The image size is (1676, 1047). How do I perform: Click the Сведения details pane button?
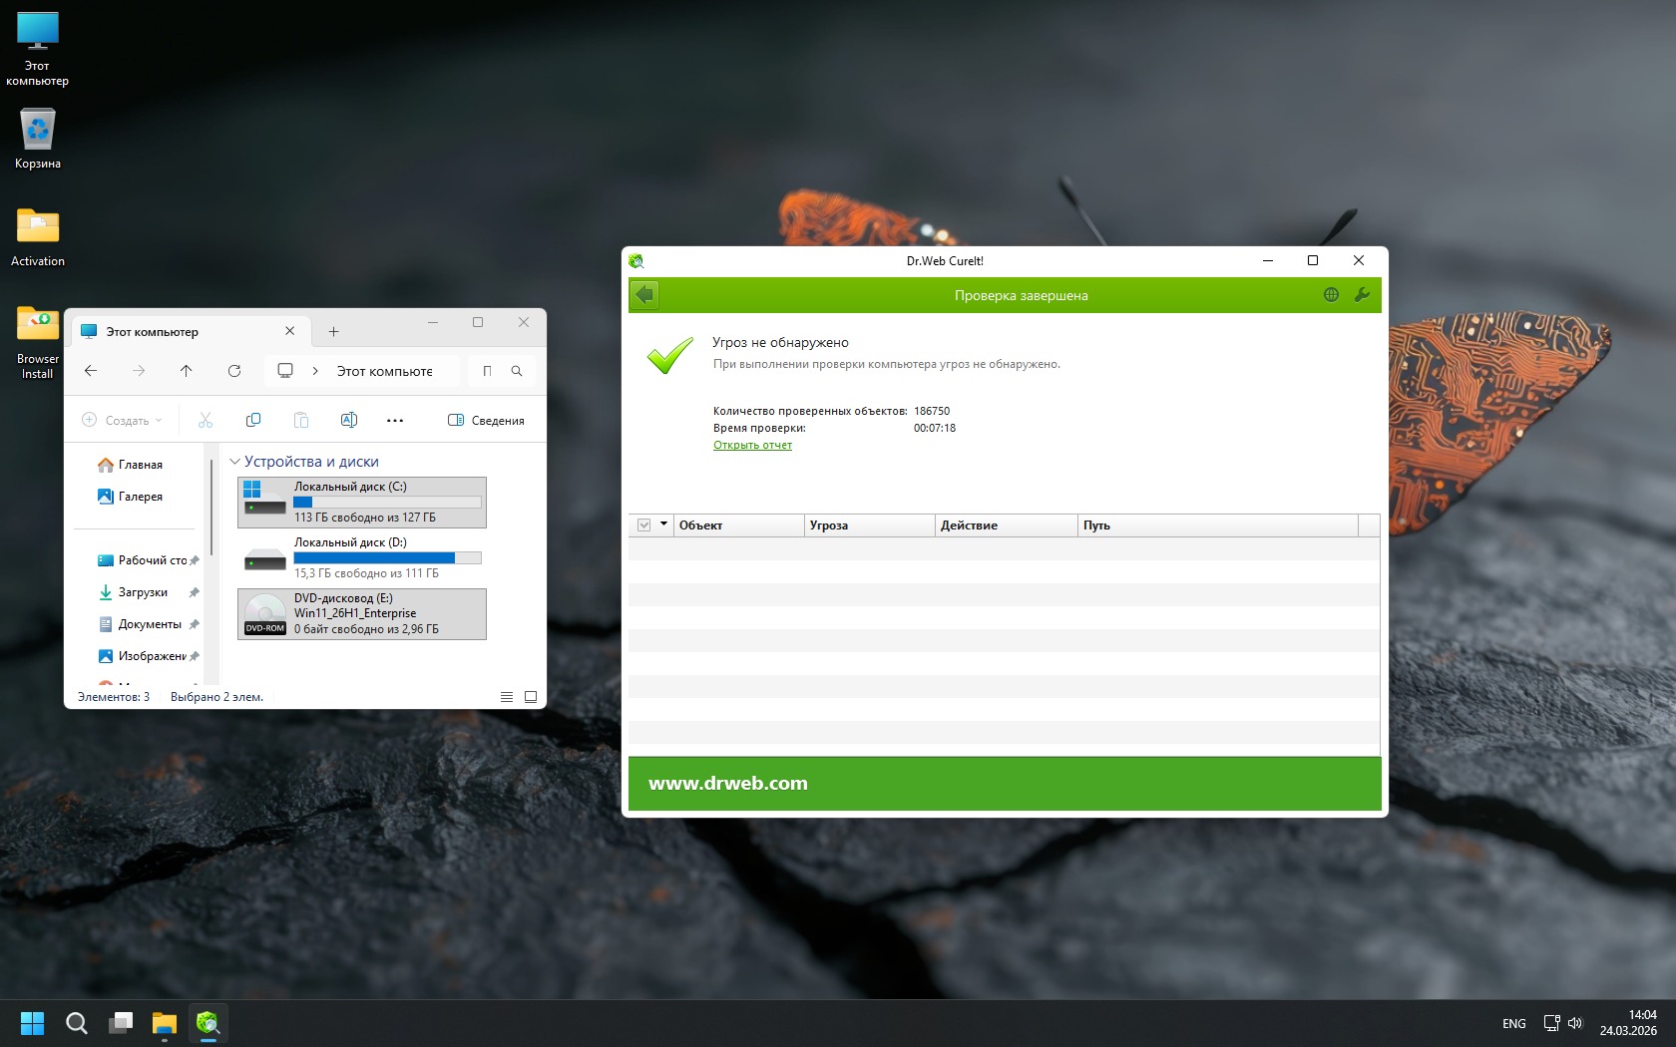pyautogui.click(x=486, y=421)
